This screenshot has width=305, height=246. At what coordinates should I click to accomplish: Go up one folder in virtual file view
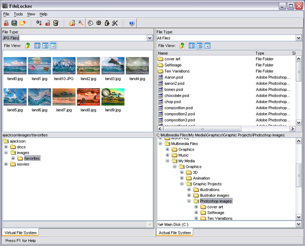pos(27,46)
